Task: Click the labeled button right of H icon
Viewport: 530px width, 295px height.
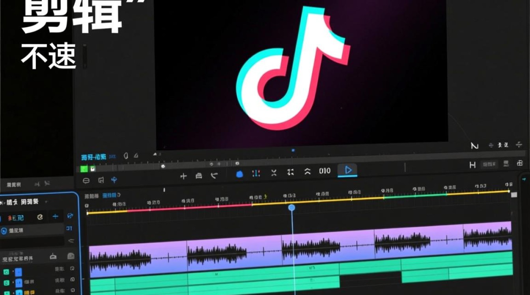Action: (x=489, y=164)
